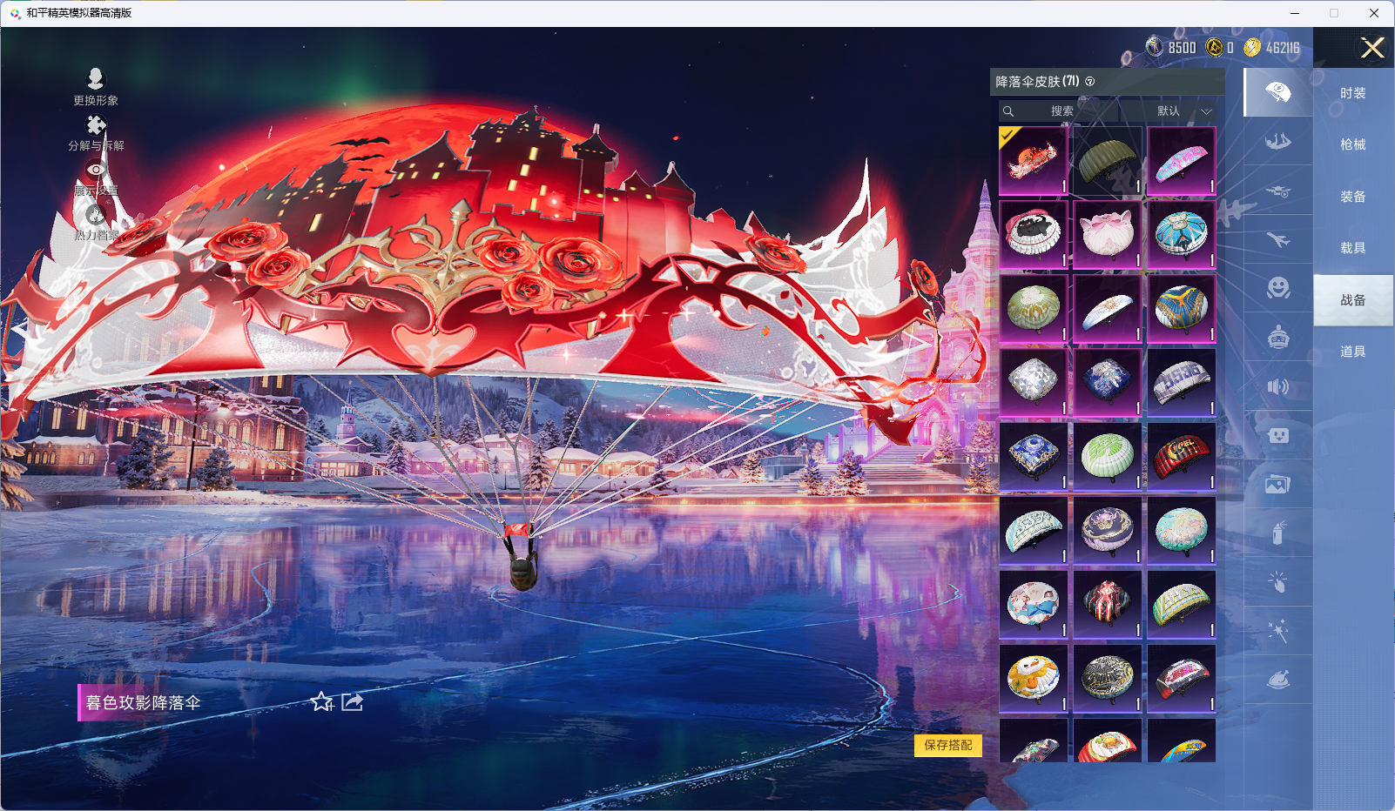This screenshot has width=1395, height=811.
Task: Close the wardrobe with the X button
Action: (1372, 48)
